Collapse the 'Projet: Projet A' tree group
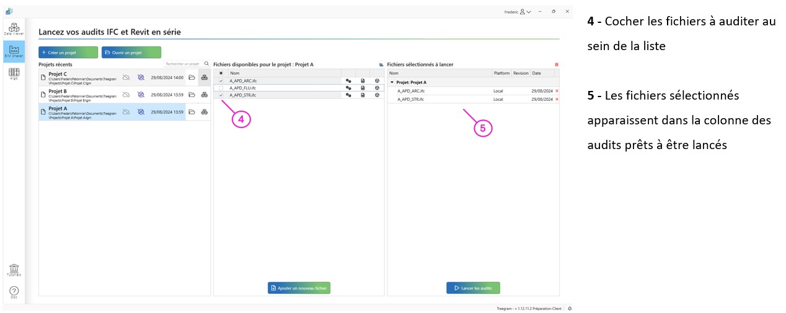Screen dimensions: 786x313 coord(392,82)
